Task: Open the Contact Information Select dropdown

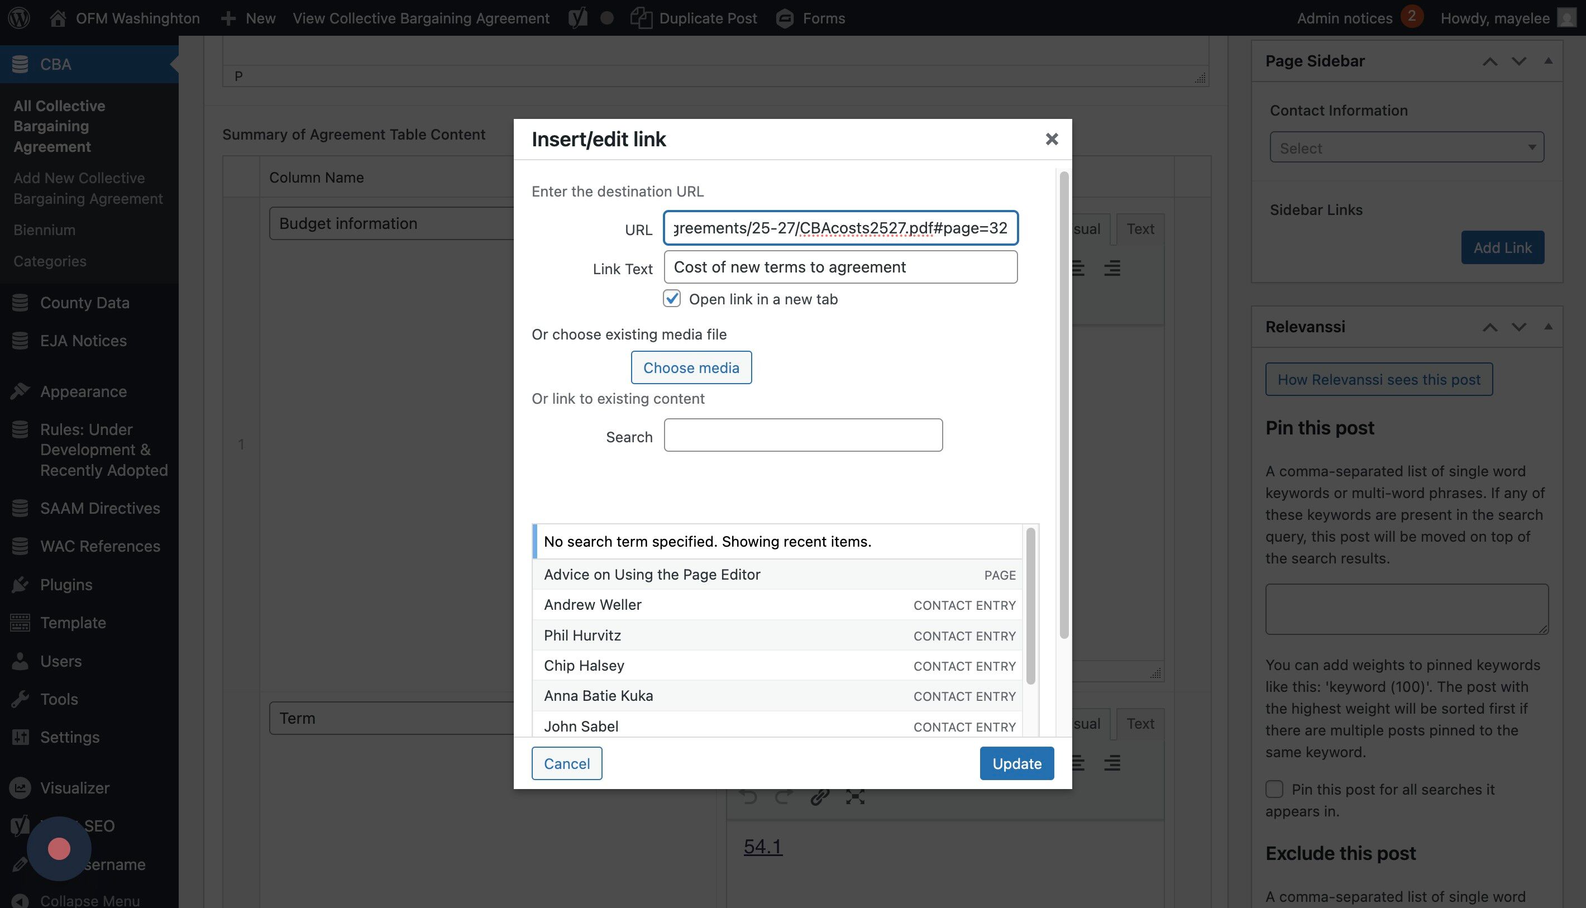Action: coord(1406,148)
